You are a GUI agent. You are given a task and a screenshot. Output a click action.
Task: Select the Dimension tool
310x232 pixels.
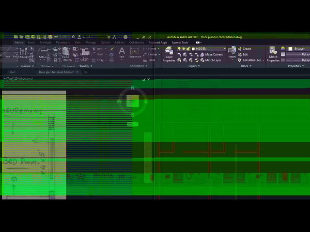point(135,53)
